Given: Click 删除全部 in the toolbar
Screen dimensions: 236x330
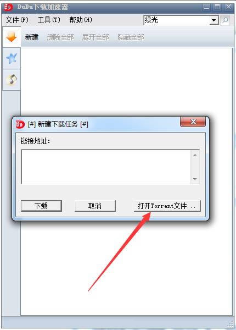Looking at the screenshot, I should coord(60,37).
